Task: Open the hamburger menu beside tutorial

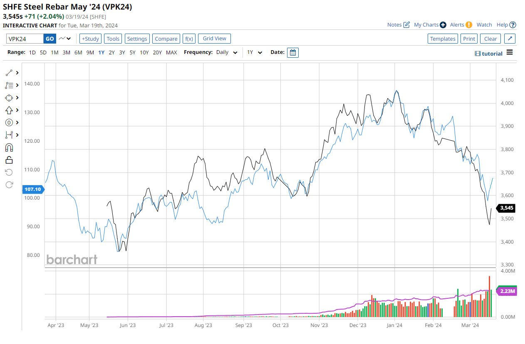Action: [x=510, y=53]
